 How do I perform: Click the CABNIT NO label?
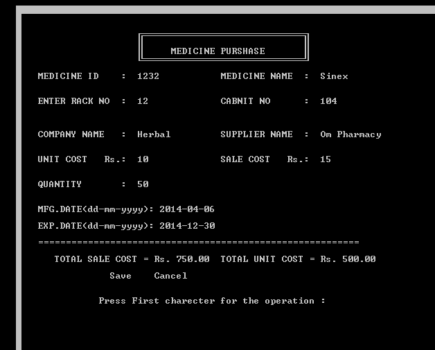pos(245,101)
